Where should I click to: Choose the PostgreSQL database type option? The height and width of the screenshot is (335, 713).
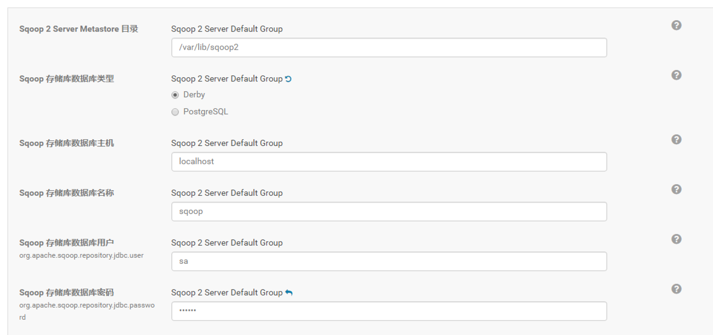pos(176,112)
